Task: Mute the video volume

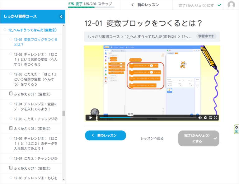Action: coord(200,118)
